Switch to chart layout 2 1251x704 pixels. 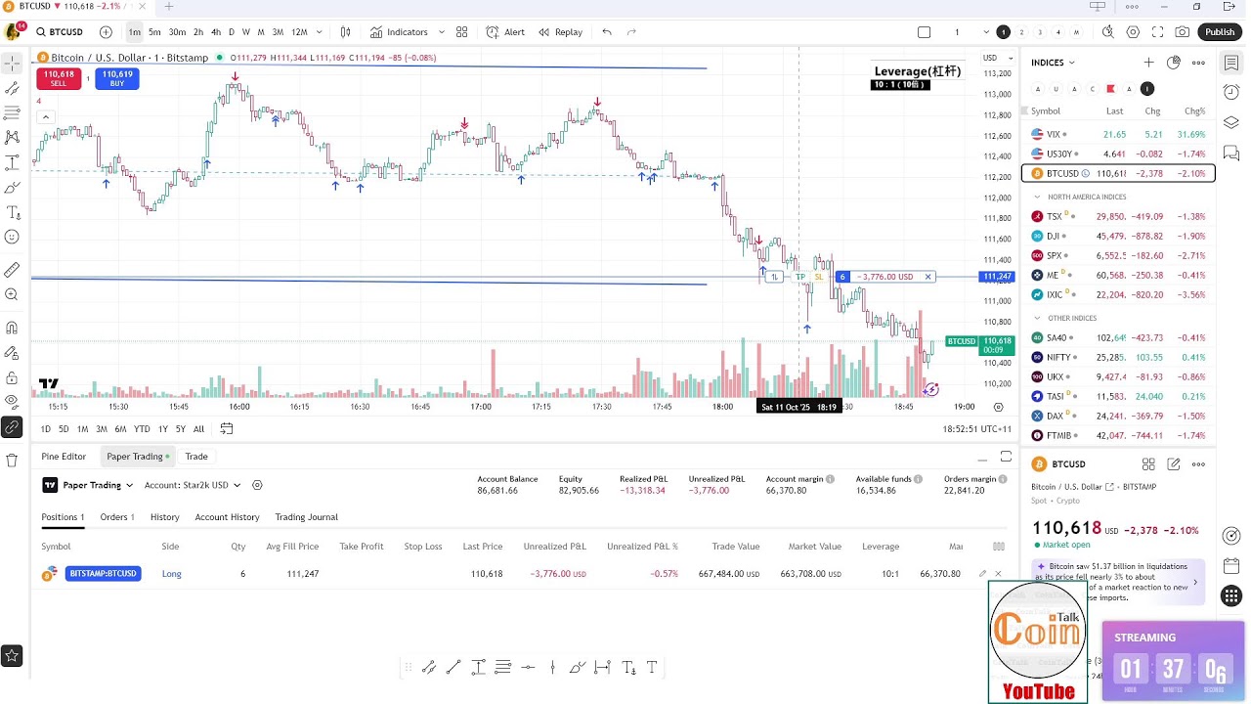1021,32
